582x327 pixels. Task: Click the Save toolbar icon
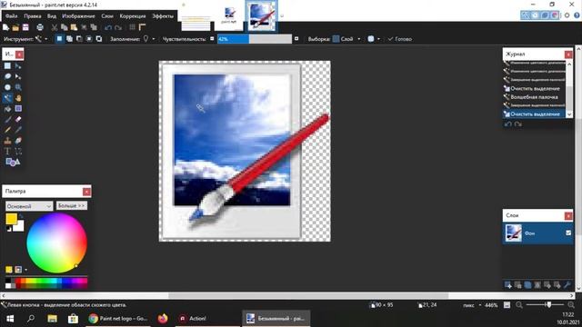[25, 27]
